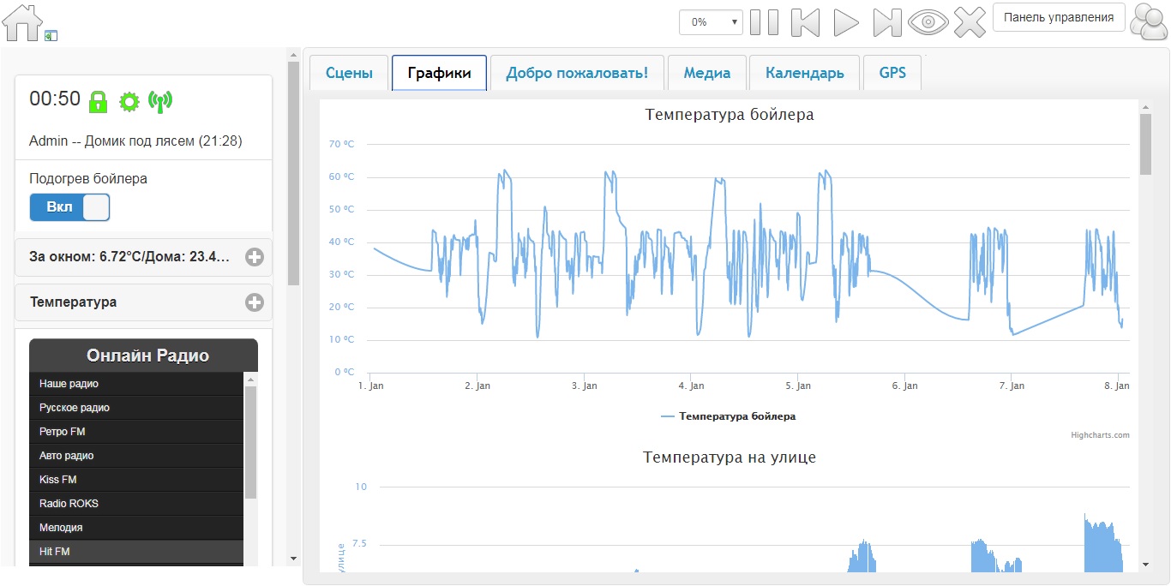Play Наше радио station
This screenshot has width=1171, height=586.
136,384
